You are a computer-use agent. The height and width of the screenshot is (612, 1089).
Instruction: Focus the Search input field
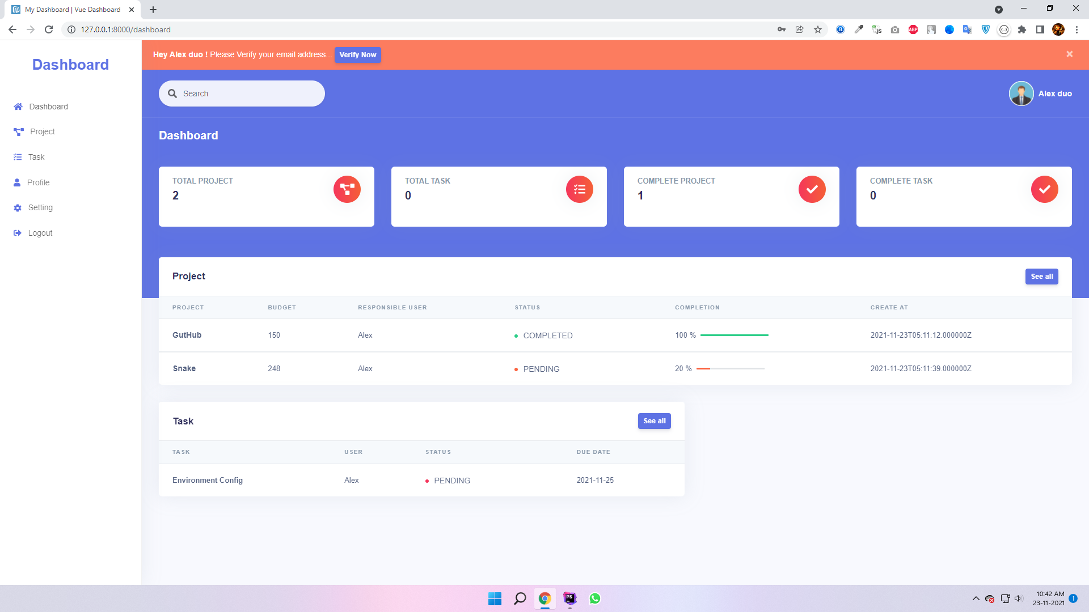point(250,93)
